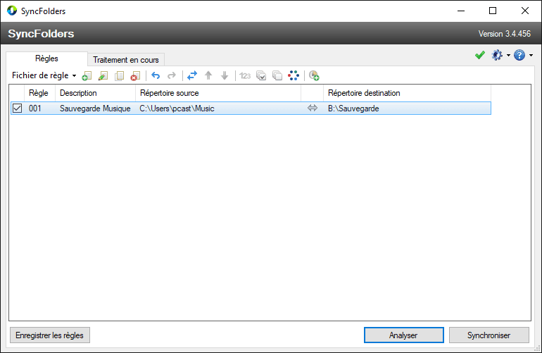The image size is (542, 353).
Task: Add a scheduled task with the clock plus icon
Action: 314,75
